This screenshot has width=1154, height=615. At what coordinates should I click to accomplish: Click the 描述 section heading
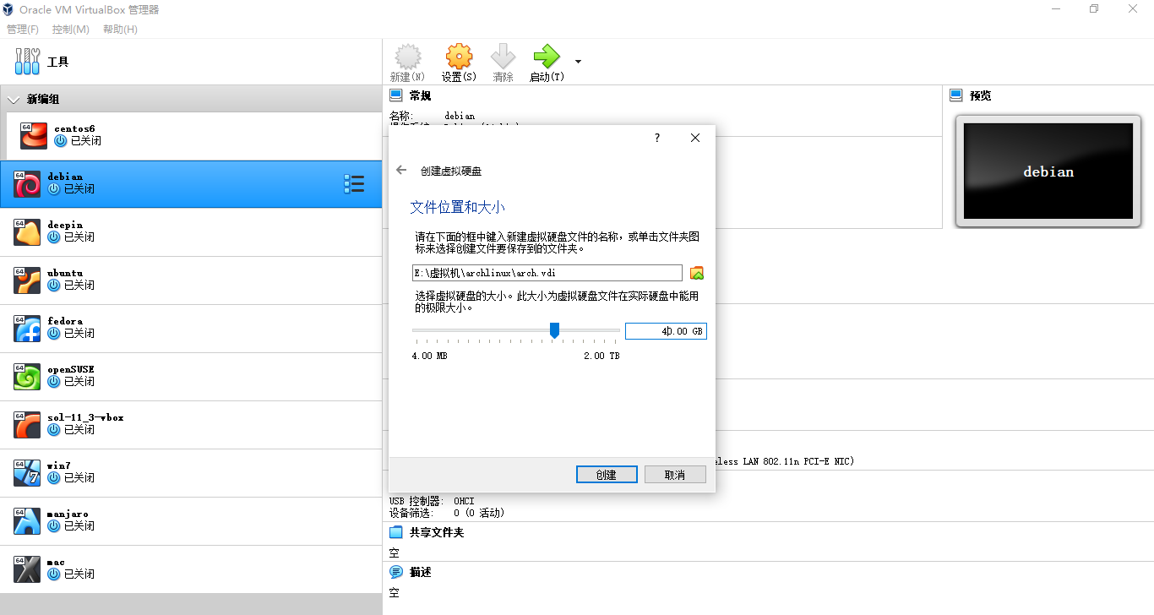421,572
